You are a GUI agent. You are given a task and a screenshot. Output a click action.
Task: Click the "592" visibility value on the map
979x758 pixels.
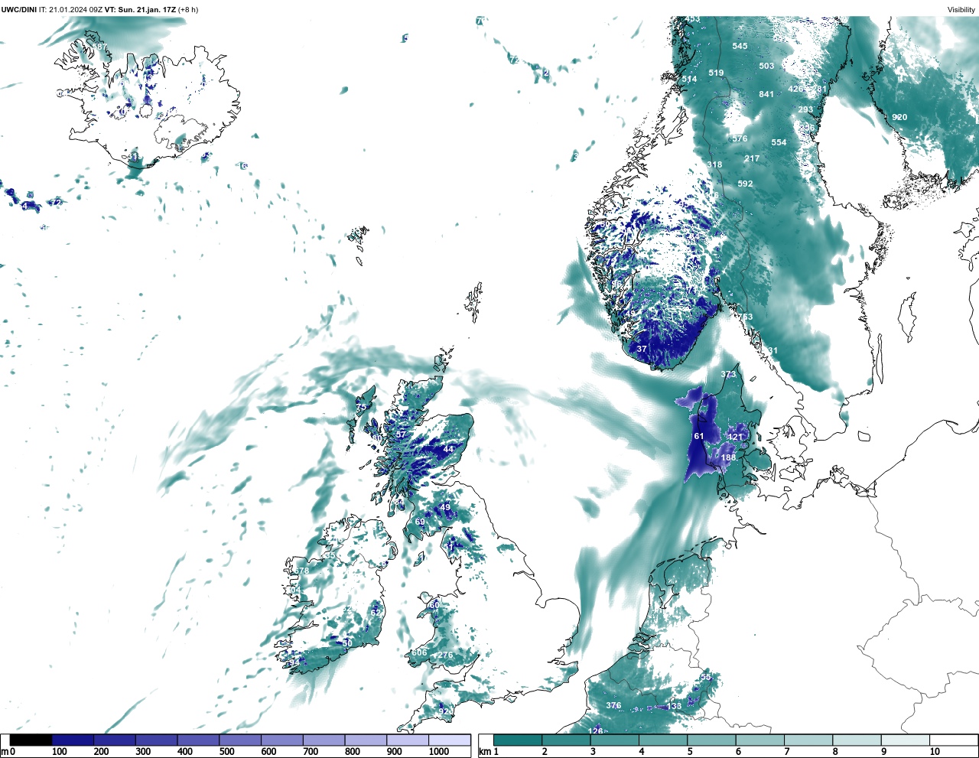coord(745,184)
